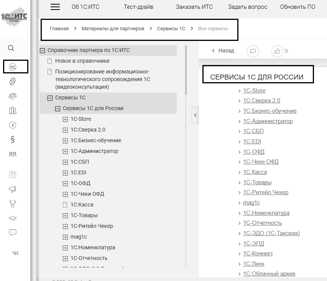The image size is (327, 281).
Task: Expand the 1С:Номенклатура tree node
Action: tap(65, 248)
